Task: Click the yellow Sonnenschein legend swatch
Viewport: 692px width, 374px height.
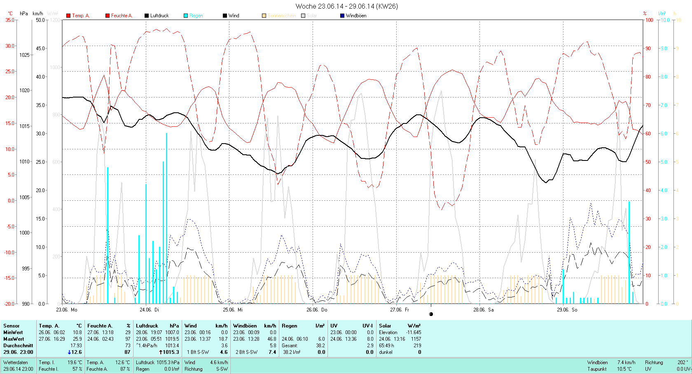Action: point(264,16)
